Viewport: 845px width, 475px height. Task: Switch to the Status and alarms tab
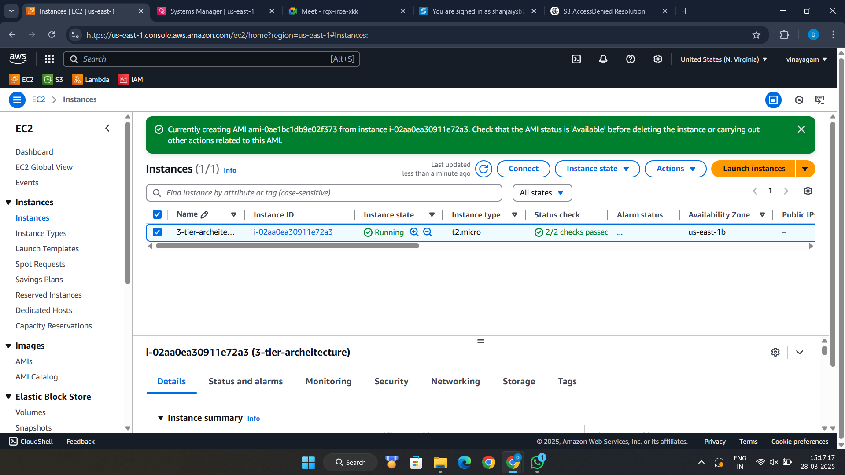coord(245,381)
